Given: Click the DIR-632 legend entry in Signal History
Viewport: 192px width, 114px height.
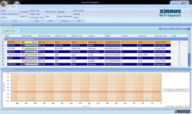Looking at the screenshot, I should pyautogui.click(x=176, y=90).
